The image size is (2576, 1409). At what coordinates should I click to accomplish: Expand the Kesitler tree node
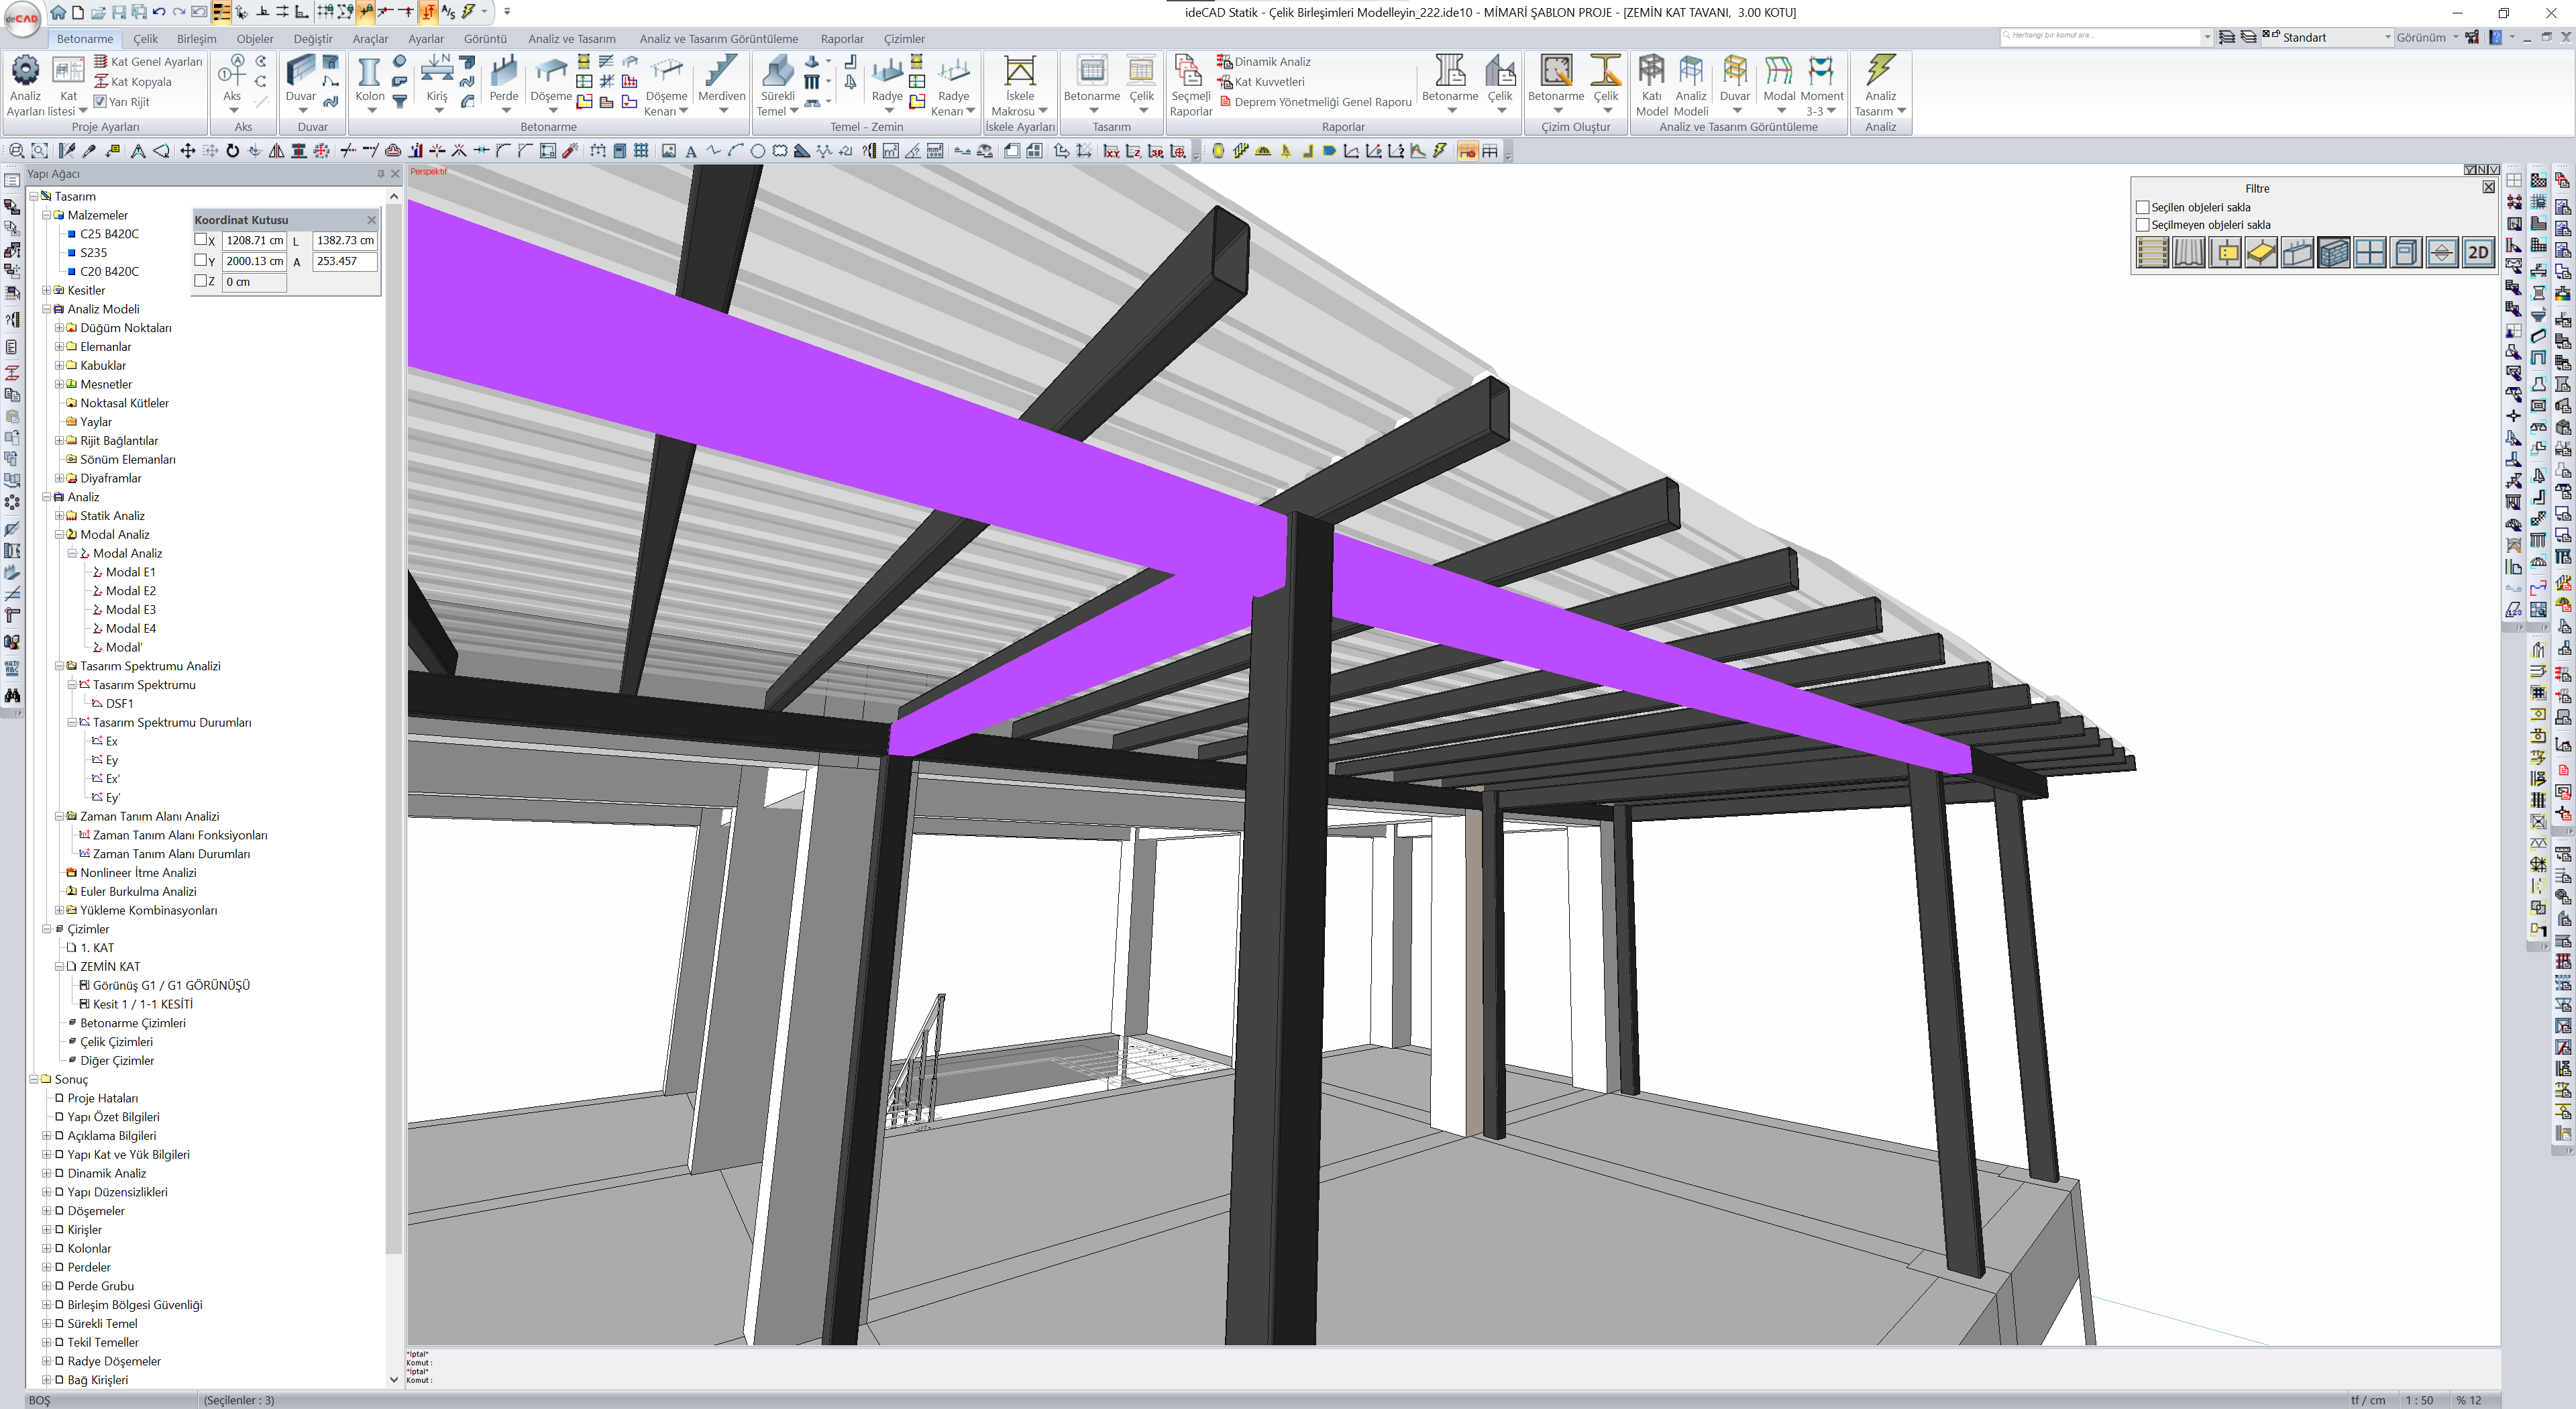(x=46, y=291)
